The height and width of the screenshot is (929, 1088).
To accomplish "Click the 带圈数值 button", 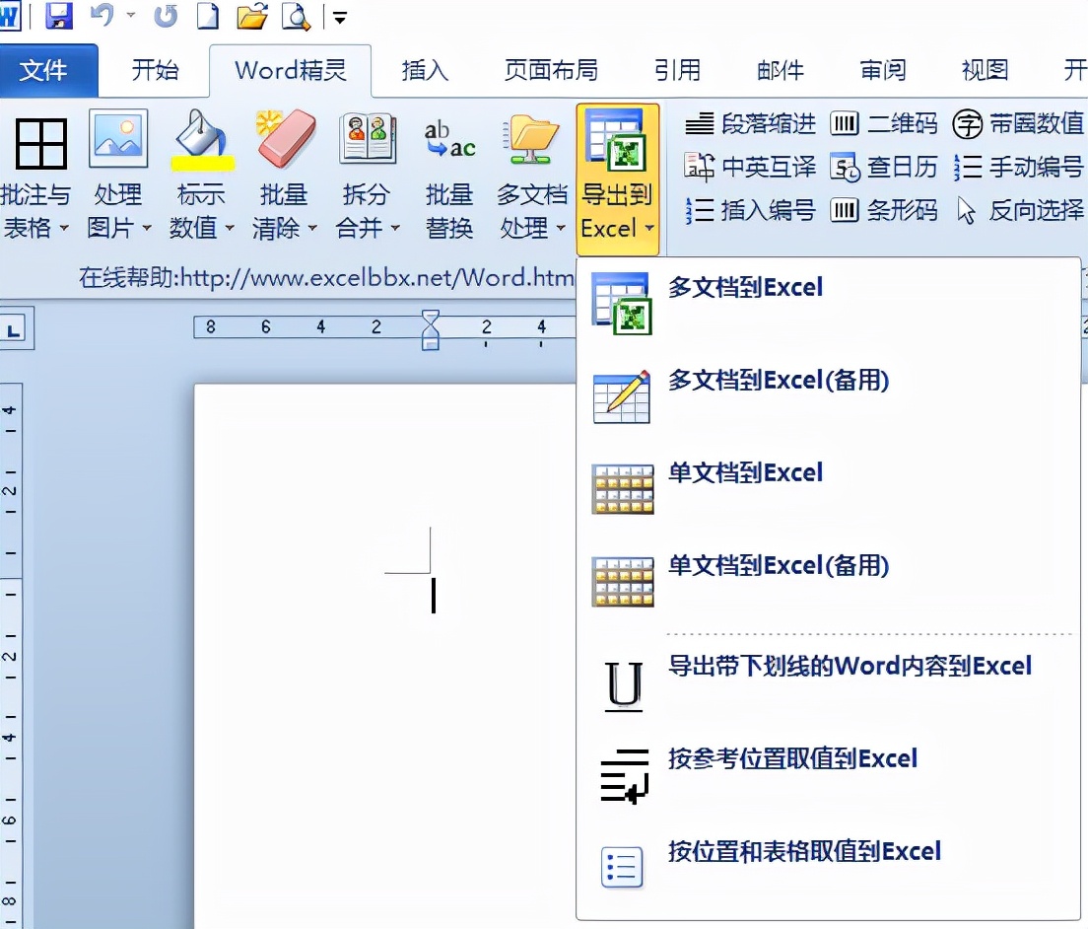I will tap(1018, 123).
